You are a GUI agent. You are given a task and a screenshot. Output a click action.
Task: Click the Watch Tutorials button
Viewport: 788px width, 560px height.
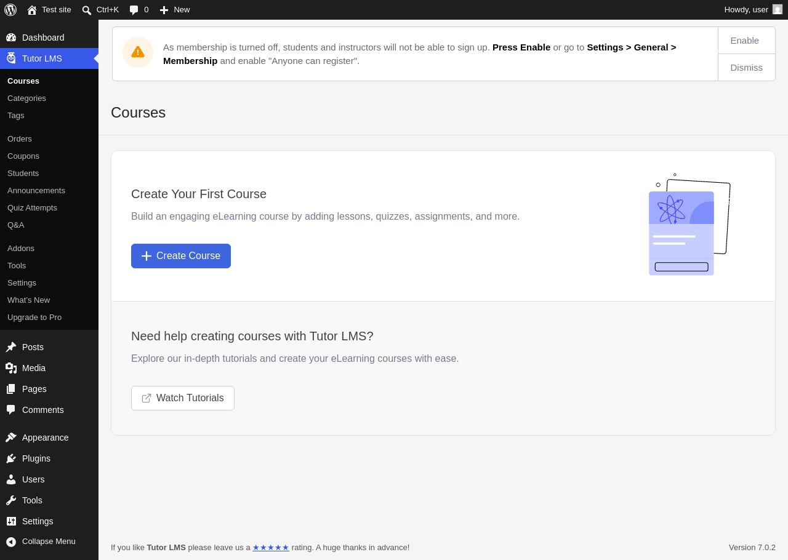tap(183, 398)
